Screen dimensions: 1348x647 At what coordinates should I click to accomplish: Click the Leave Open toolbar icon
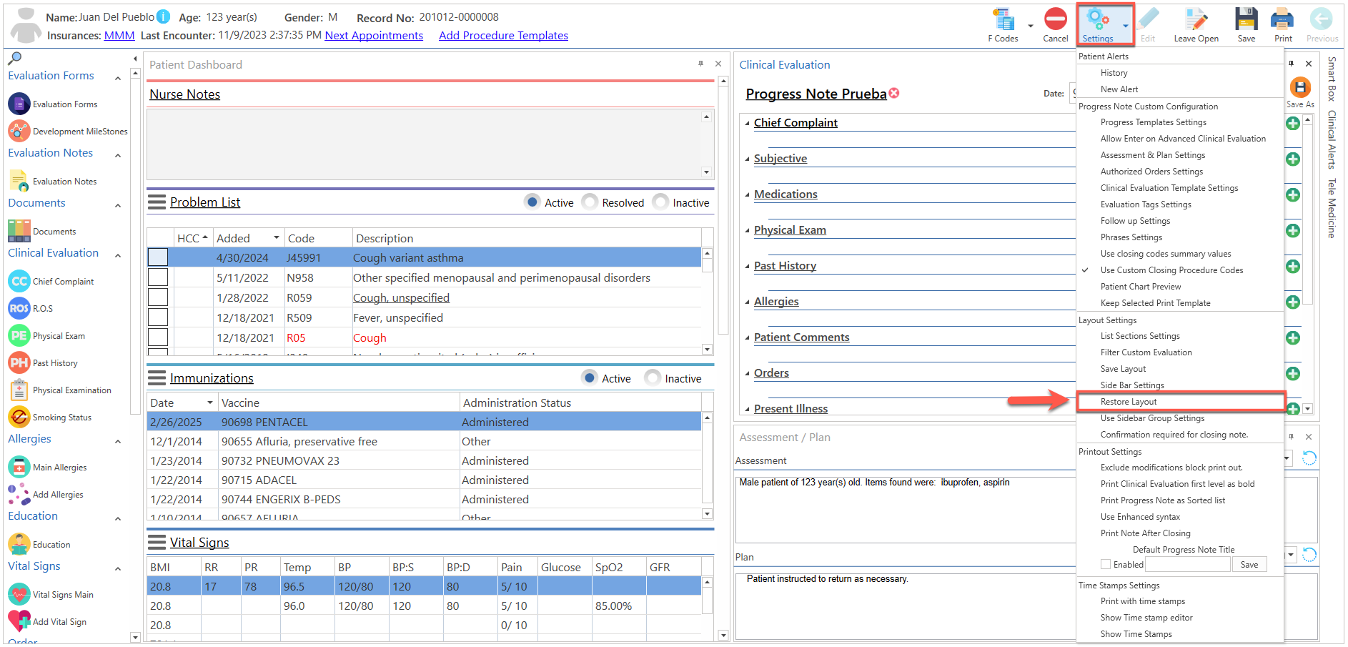click(1196, 19)
